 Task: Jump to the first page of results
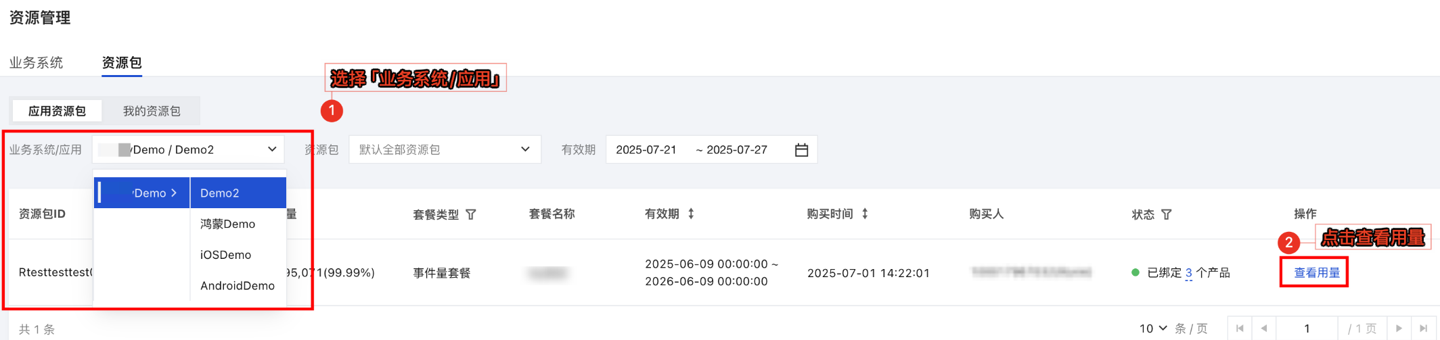pyautogui.click(x=1240, y=329)
